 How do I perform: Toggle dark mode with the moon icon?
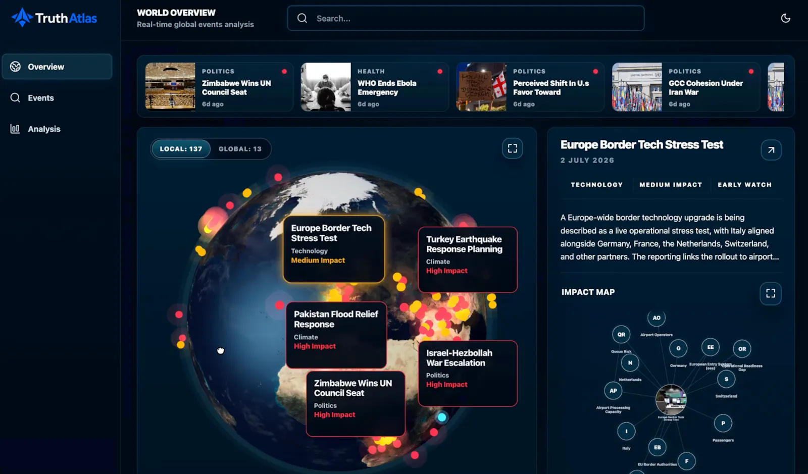coord(785,18)
